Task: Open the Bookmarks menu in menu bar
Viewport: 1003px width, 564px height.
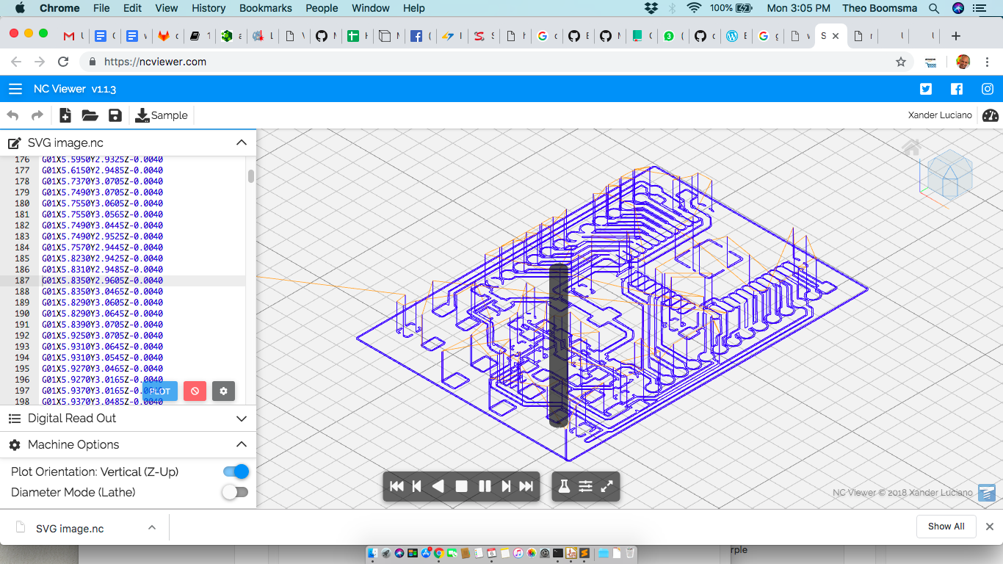Action: 265,8
